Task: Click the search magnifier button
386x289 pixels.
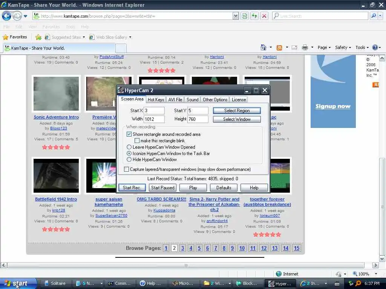Action: pyautogui.click(x=374, y=16)
